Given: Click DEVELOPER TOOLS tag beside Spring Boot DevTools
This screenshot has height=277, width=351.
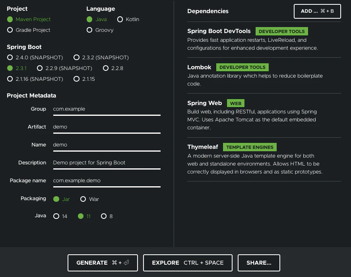Looking at the screenshot, I should (281, 31).
